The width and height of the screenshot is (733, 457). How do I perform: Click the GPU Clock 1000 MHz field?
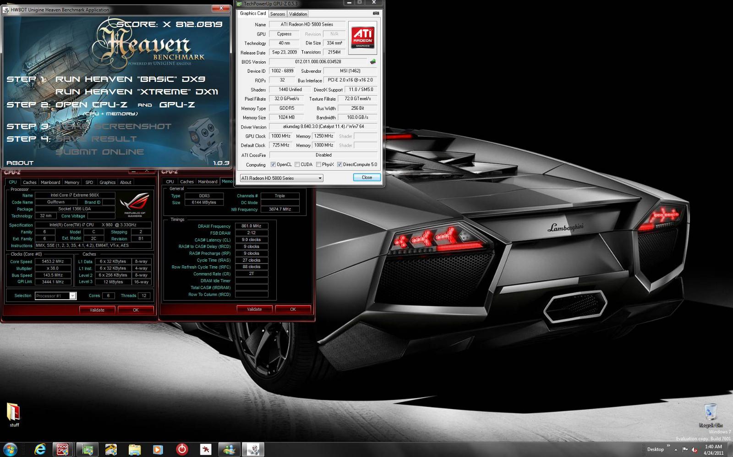pos(281,136)
